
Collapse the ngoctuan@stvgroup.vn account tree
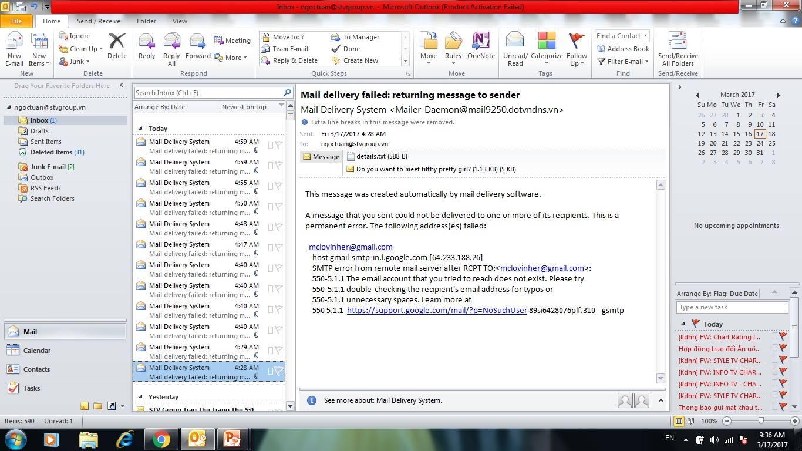coord(9,107)
